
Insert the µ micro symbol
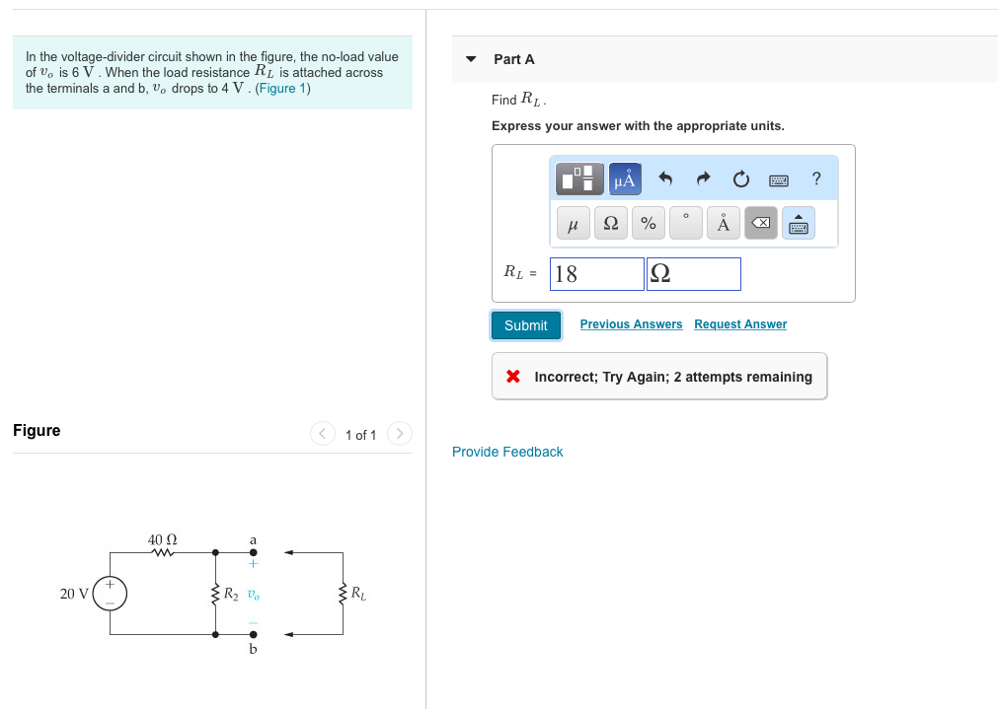tap(573, 223)
